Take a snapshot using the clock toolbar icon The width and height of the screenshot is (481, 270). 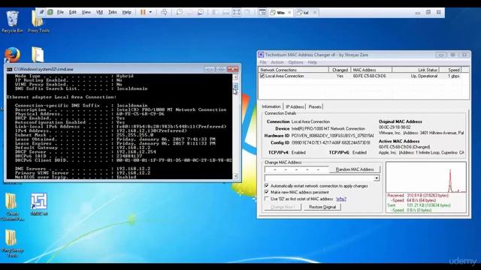(x=179, y=12)
